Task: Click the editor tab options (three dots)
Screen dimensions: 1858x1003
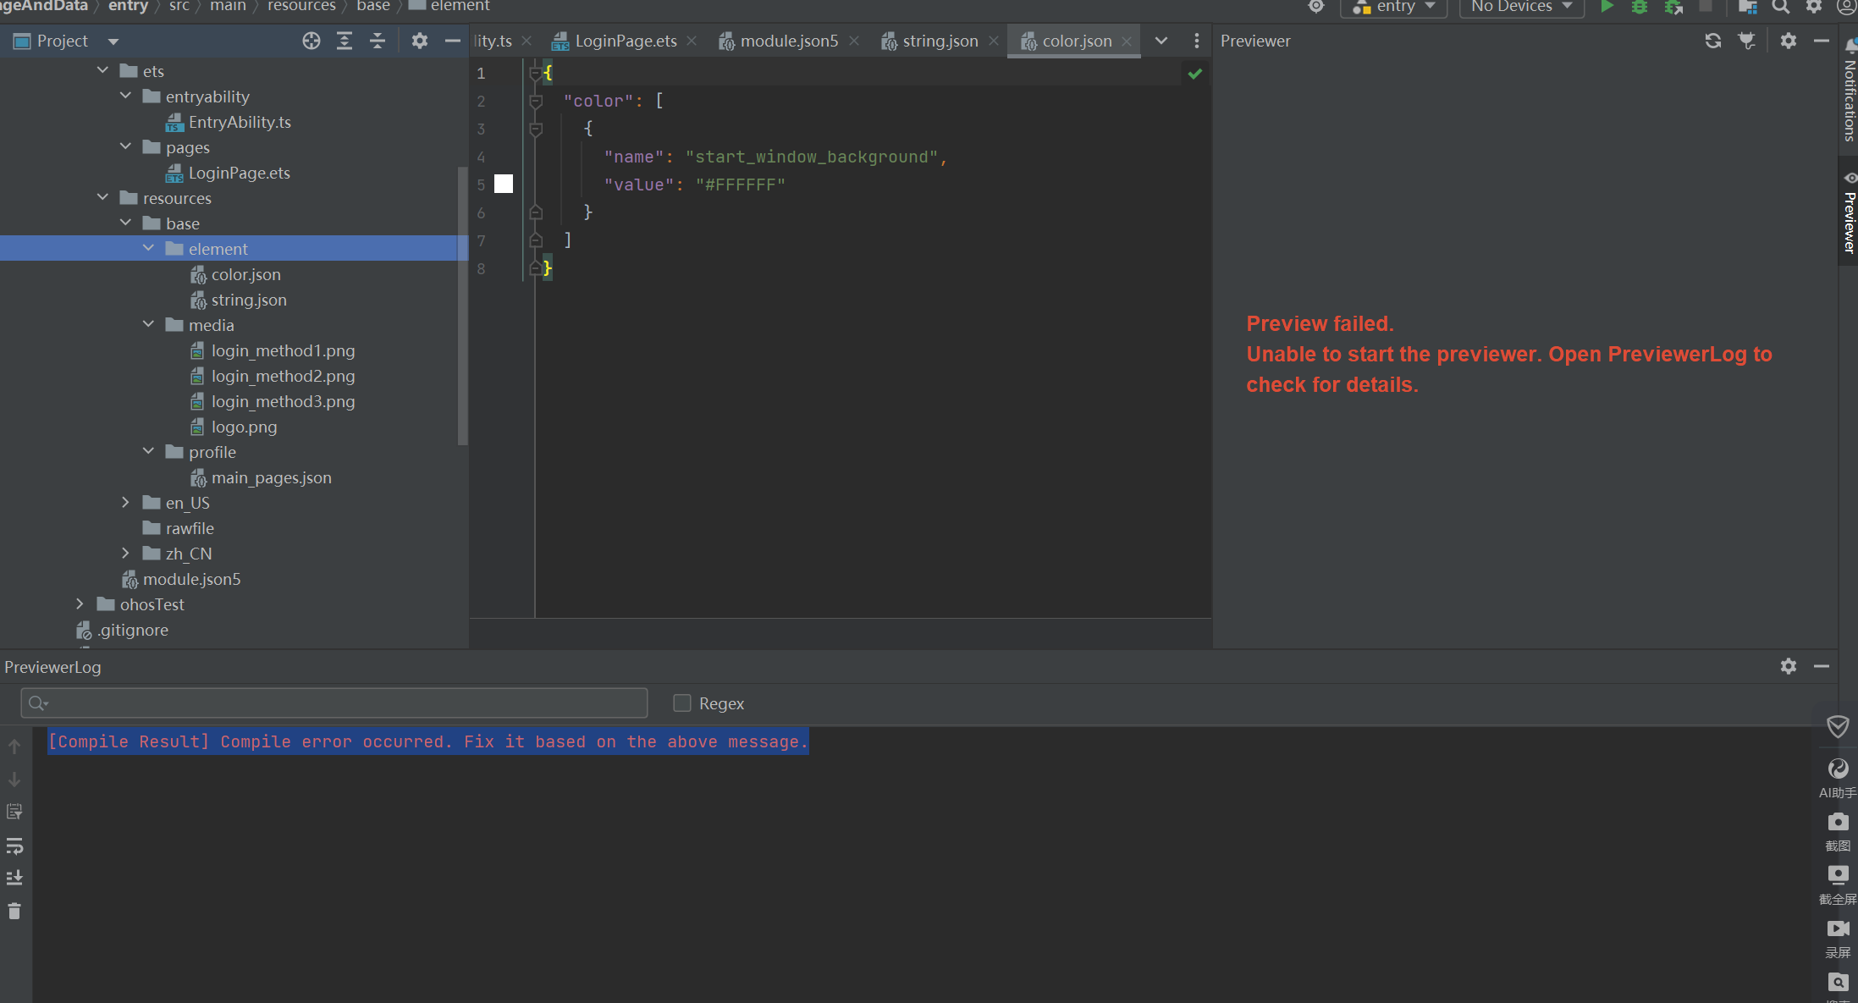Action: point(1196,41)
